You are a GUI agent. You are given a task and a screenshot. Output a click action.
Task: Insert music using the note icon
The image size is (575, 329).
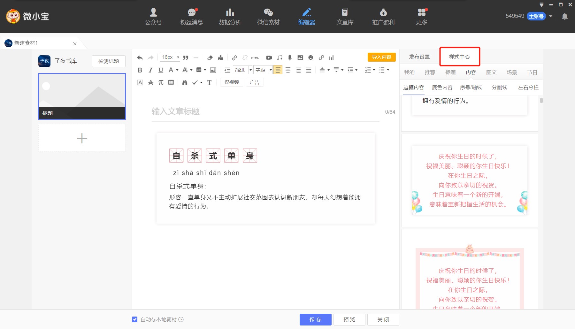(x=280, y=57)
